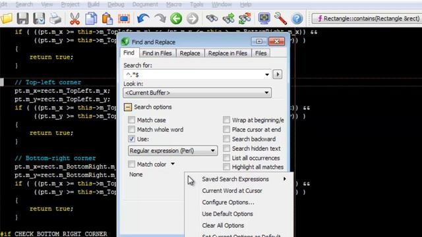Uncheck the Use: checkbox
This screenshot has height=237, width=422.
(x=131, y=139)
